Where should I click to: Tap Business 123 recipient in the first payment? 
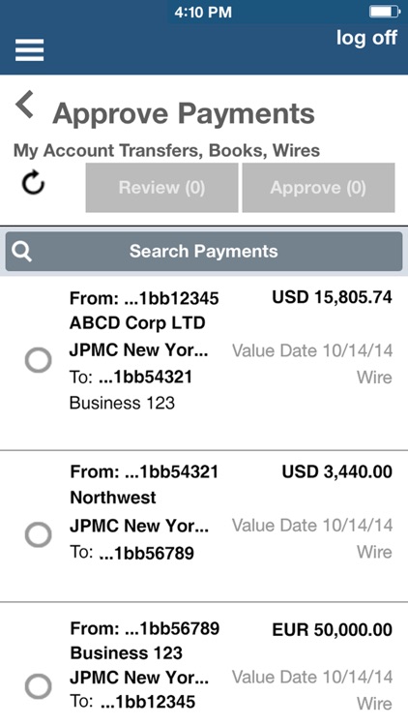122,403
